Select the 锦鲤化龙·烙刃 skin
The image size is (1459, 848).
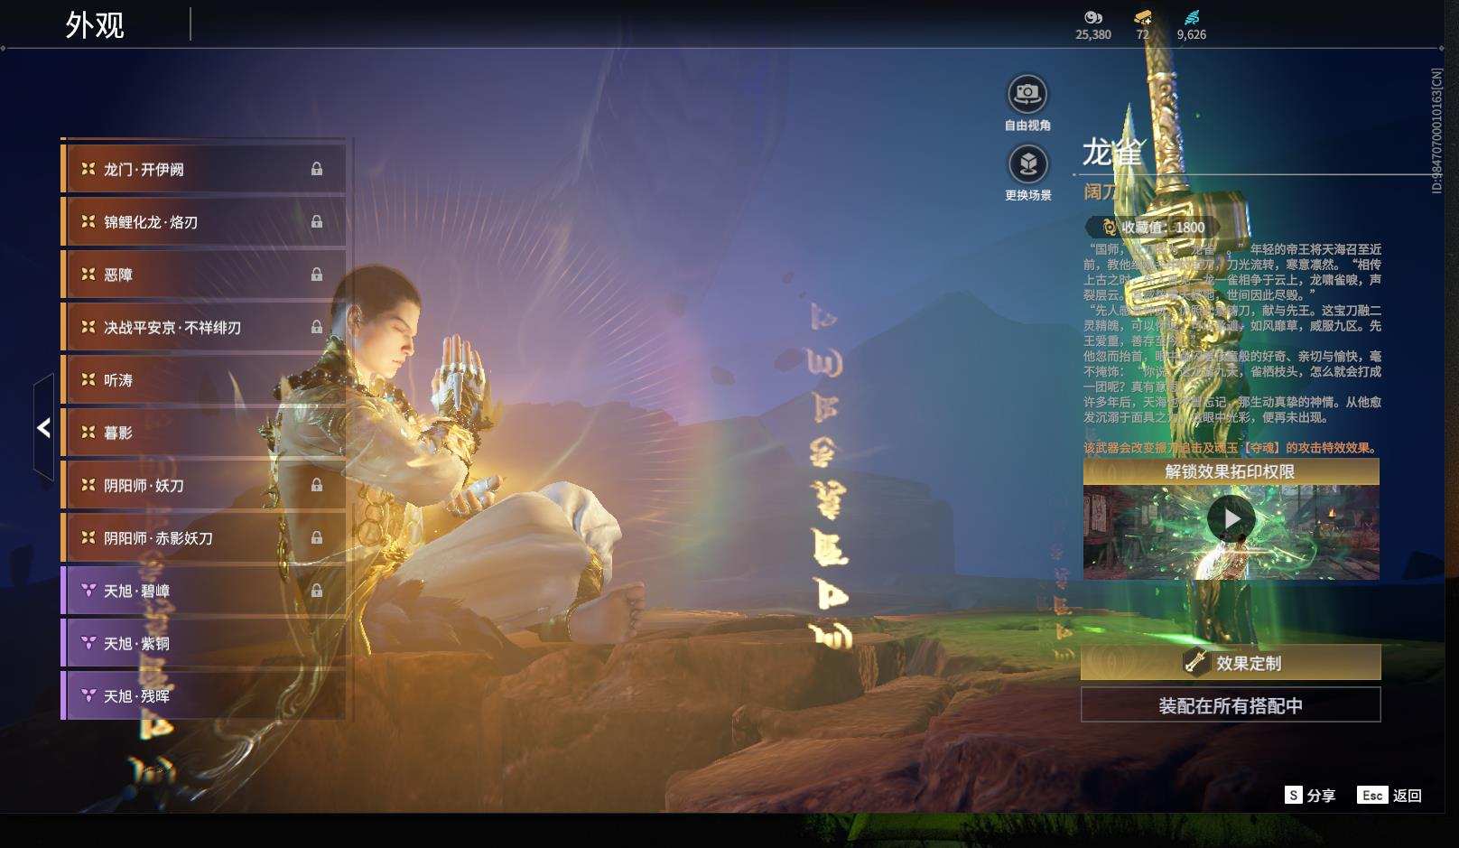(x=203, y=221)
